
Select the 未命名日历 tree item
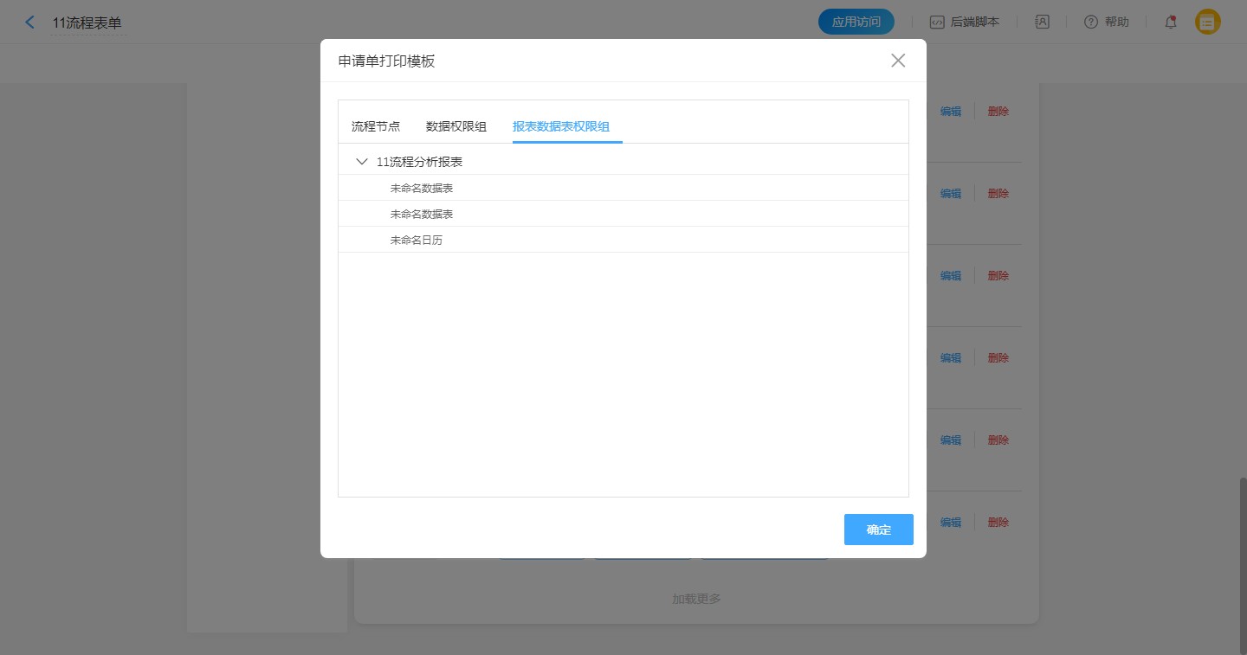point(417,240)
